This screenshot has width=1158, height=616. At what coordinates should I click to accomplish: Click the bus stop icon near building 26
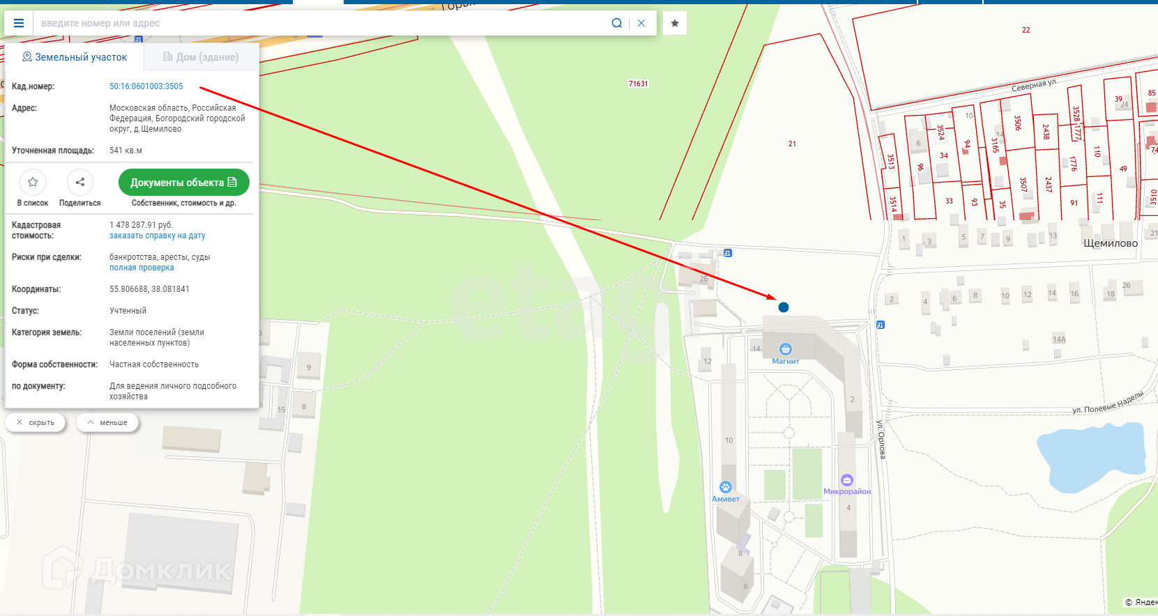[x=728, y=253]
